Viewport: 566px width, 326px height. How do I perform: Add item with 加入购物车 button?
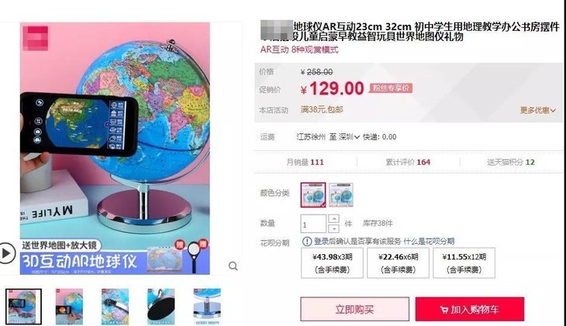point(470,309)
